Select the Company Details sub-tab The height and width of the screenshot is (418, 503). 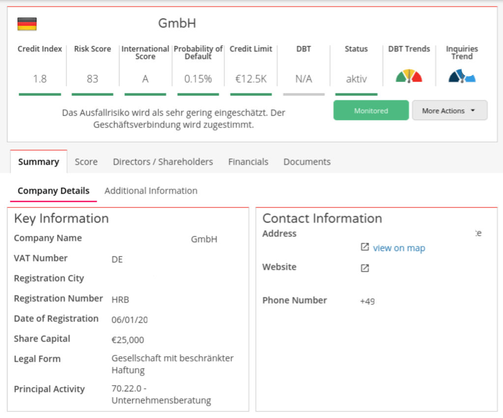(x=54, y=191)
